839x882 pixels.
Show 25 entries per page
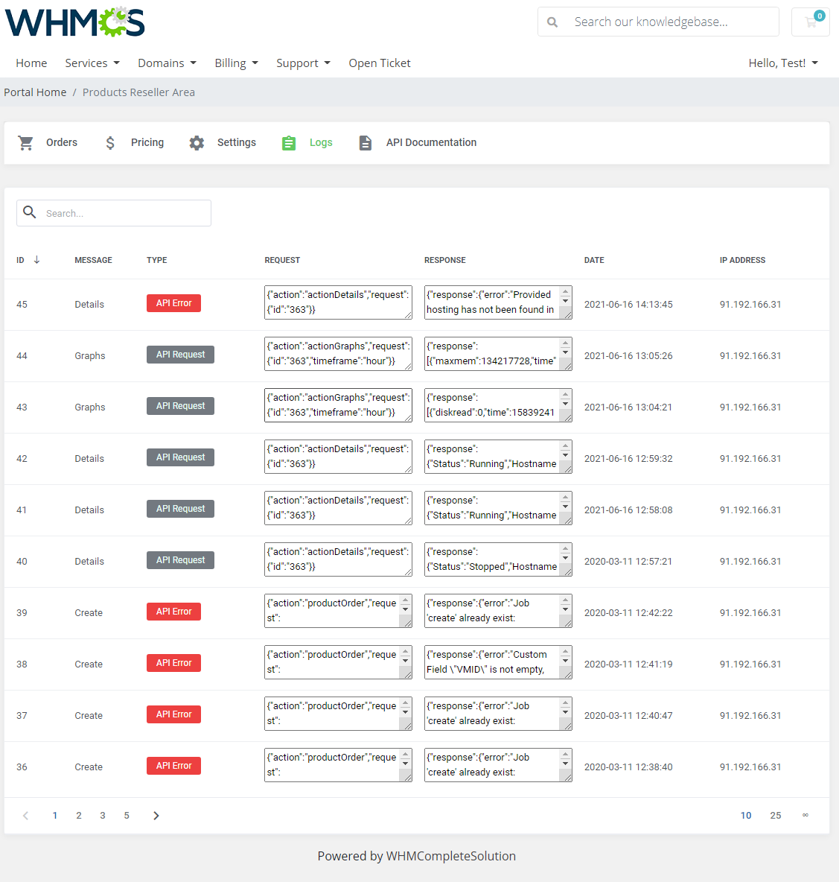click(776, 816)
